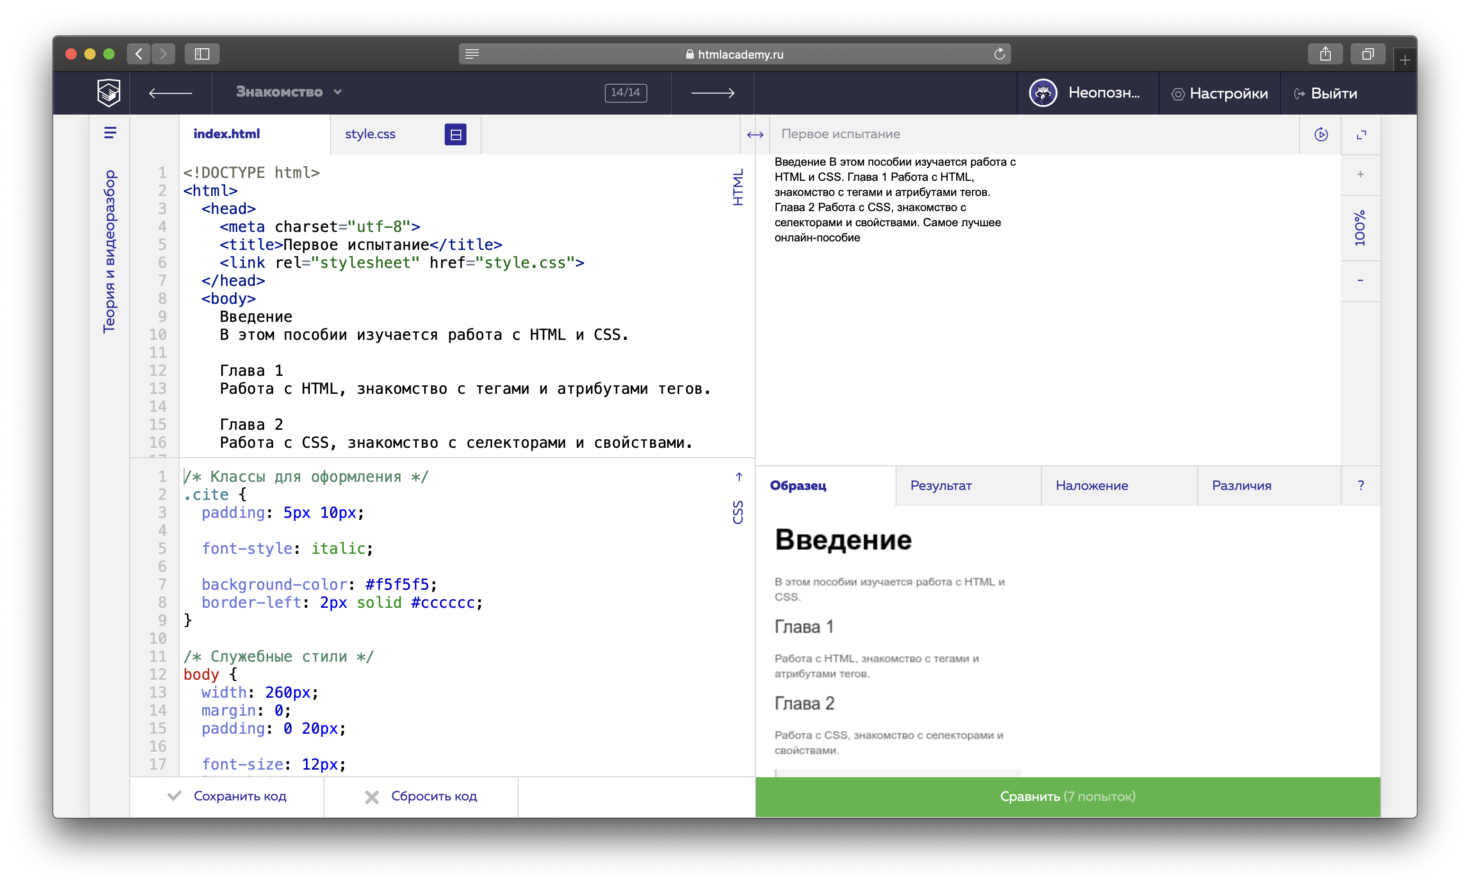The image size is (1470, 888).
Task: Expand preview to fullscreen
Action: [x=1361, y=135]
